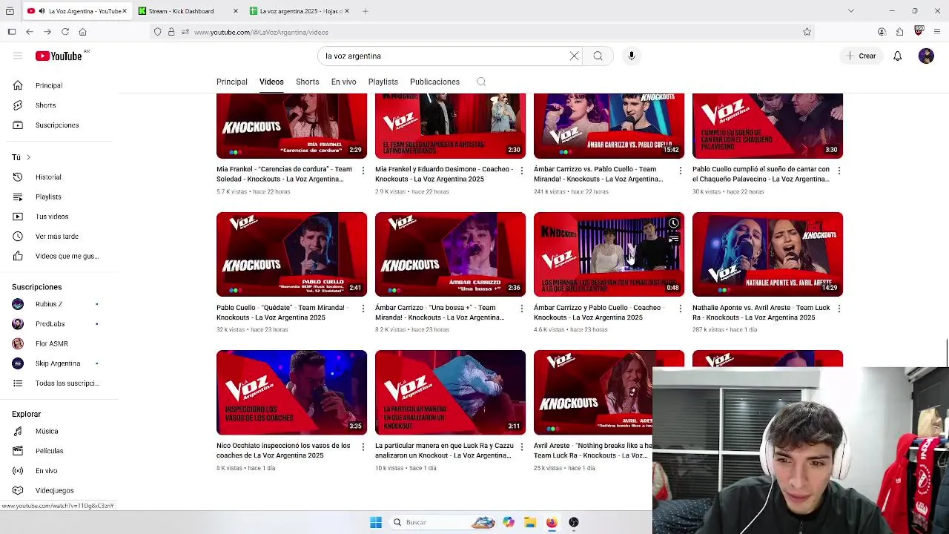The height and width of the screenshot is (534, 949).
Task: Click the Crear button
Action: pyautogui.click(x=861, y=56)
